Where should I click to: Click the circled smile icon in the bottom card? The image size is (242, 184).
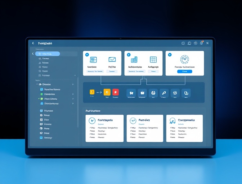133,121
